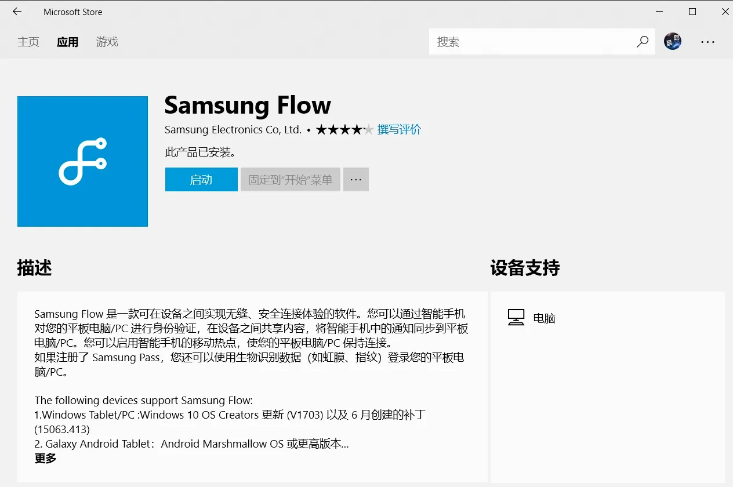Open the top-right See more menu
This screenshot has height=487, width=733.
[x=707, y=42]
